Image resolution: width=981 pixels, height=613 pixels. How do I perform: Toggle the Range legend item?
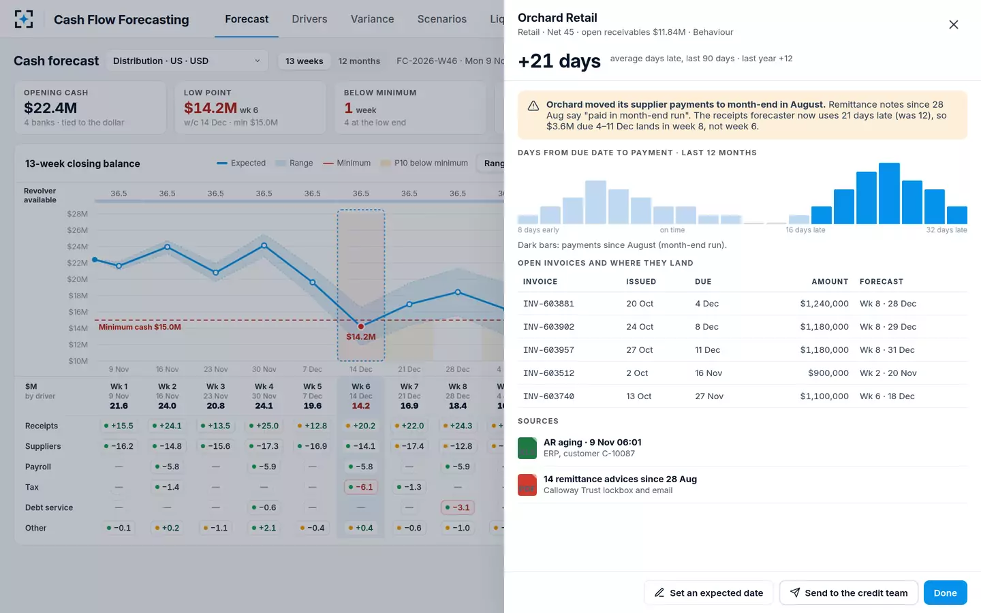(x=294, y=163)
